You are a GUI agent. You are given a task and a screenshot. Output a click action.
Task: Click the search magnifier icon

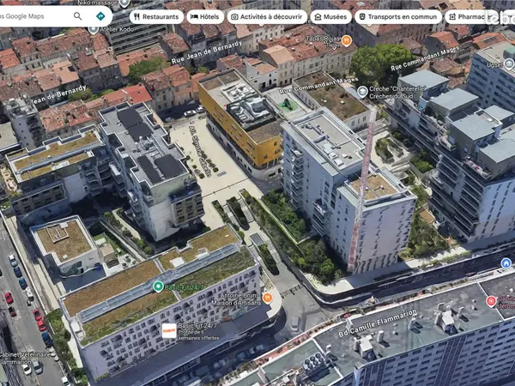(77, 16)
